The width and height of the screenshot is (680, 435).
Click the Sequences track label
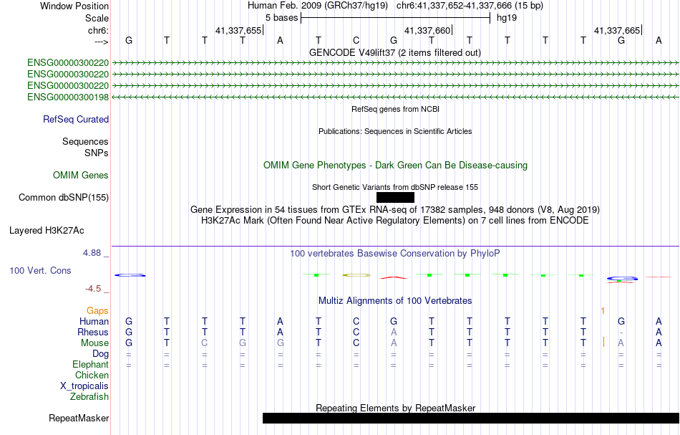tap(85, 141)
